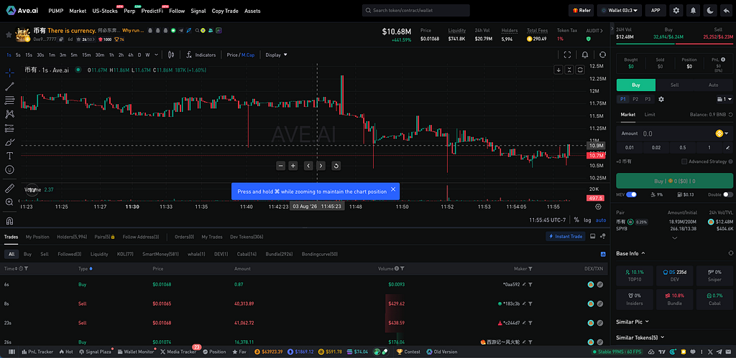736x358 pixels.
Task: Zoom in chart with plus button
Action: click(x=293, y=166)
